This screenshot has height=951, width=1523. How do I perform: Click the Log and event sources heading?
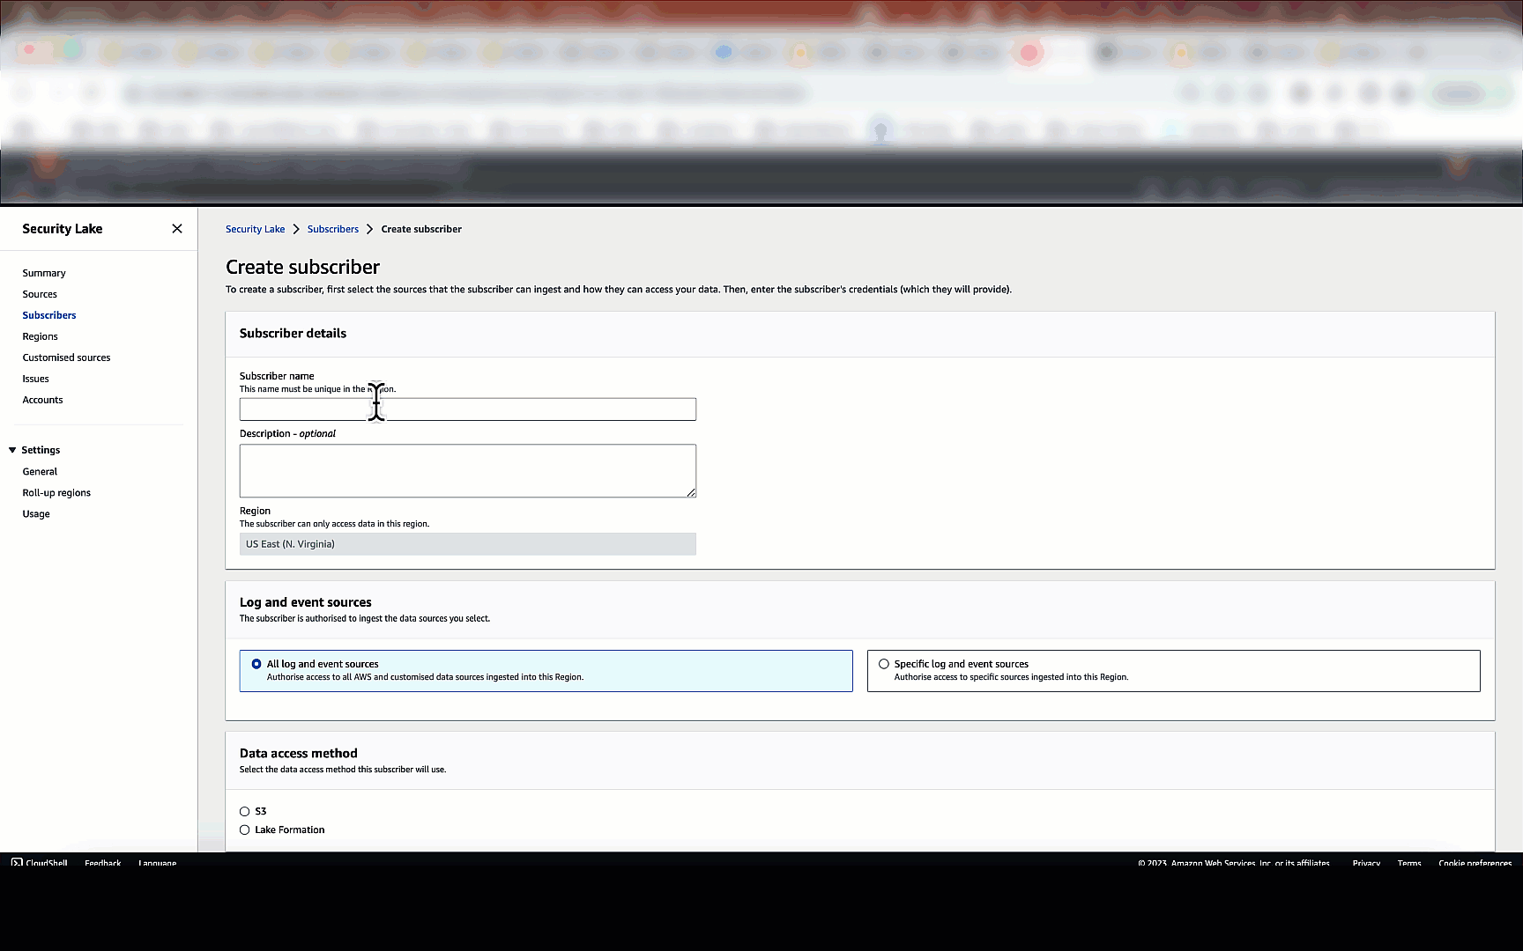coord(306,602)
